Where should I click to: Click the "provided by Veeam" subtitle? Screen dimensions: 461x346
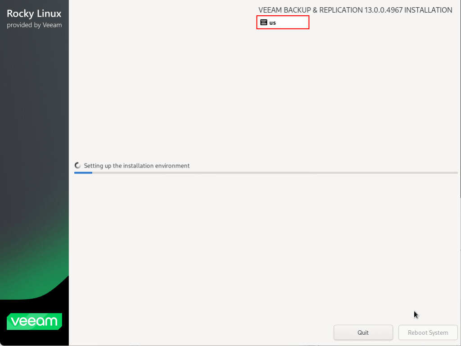click(34, 25)
